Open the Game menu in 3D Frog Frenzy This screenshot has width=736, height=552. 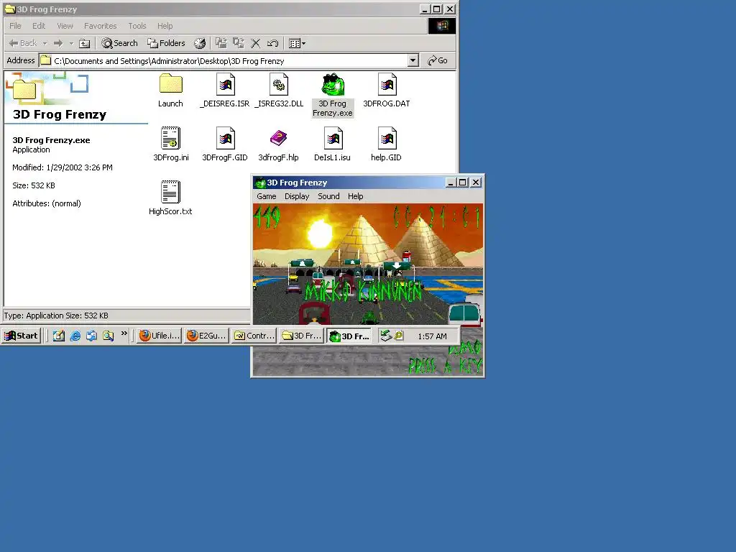point(267,196)
